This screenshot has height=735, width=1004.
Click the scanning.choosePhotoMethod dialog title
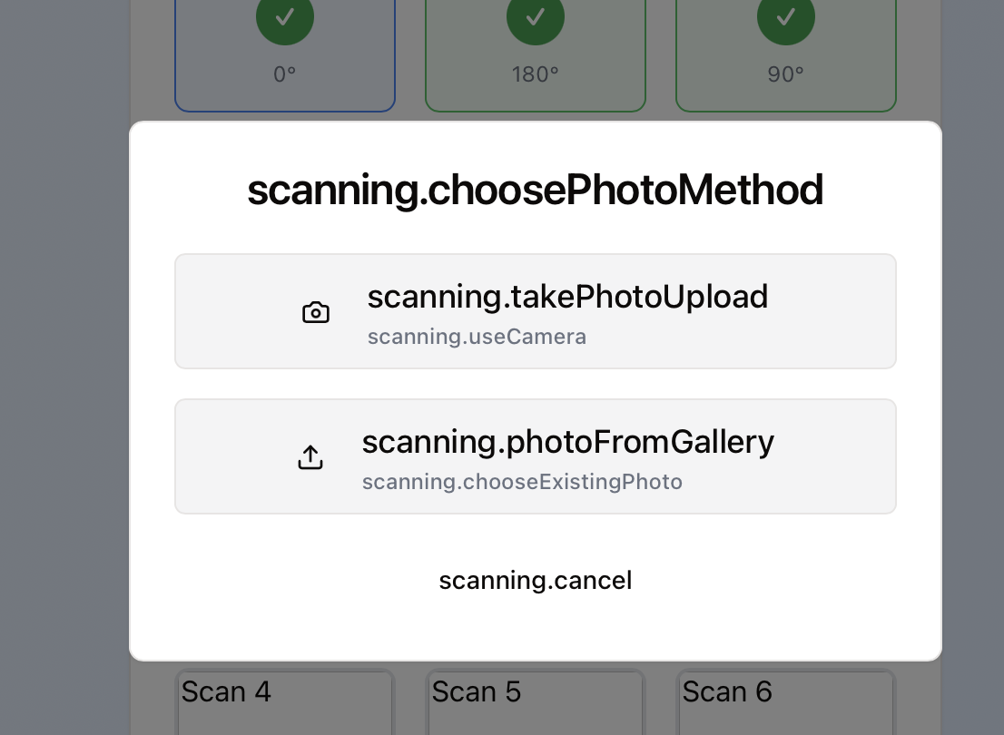[536, 191]
